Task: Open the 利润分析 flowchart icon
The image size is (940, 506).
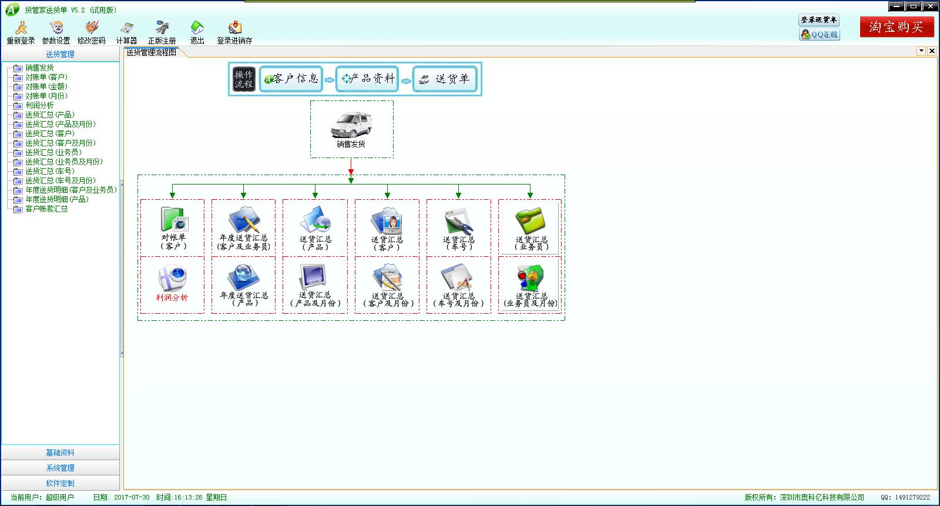Action: point(172,284)
